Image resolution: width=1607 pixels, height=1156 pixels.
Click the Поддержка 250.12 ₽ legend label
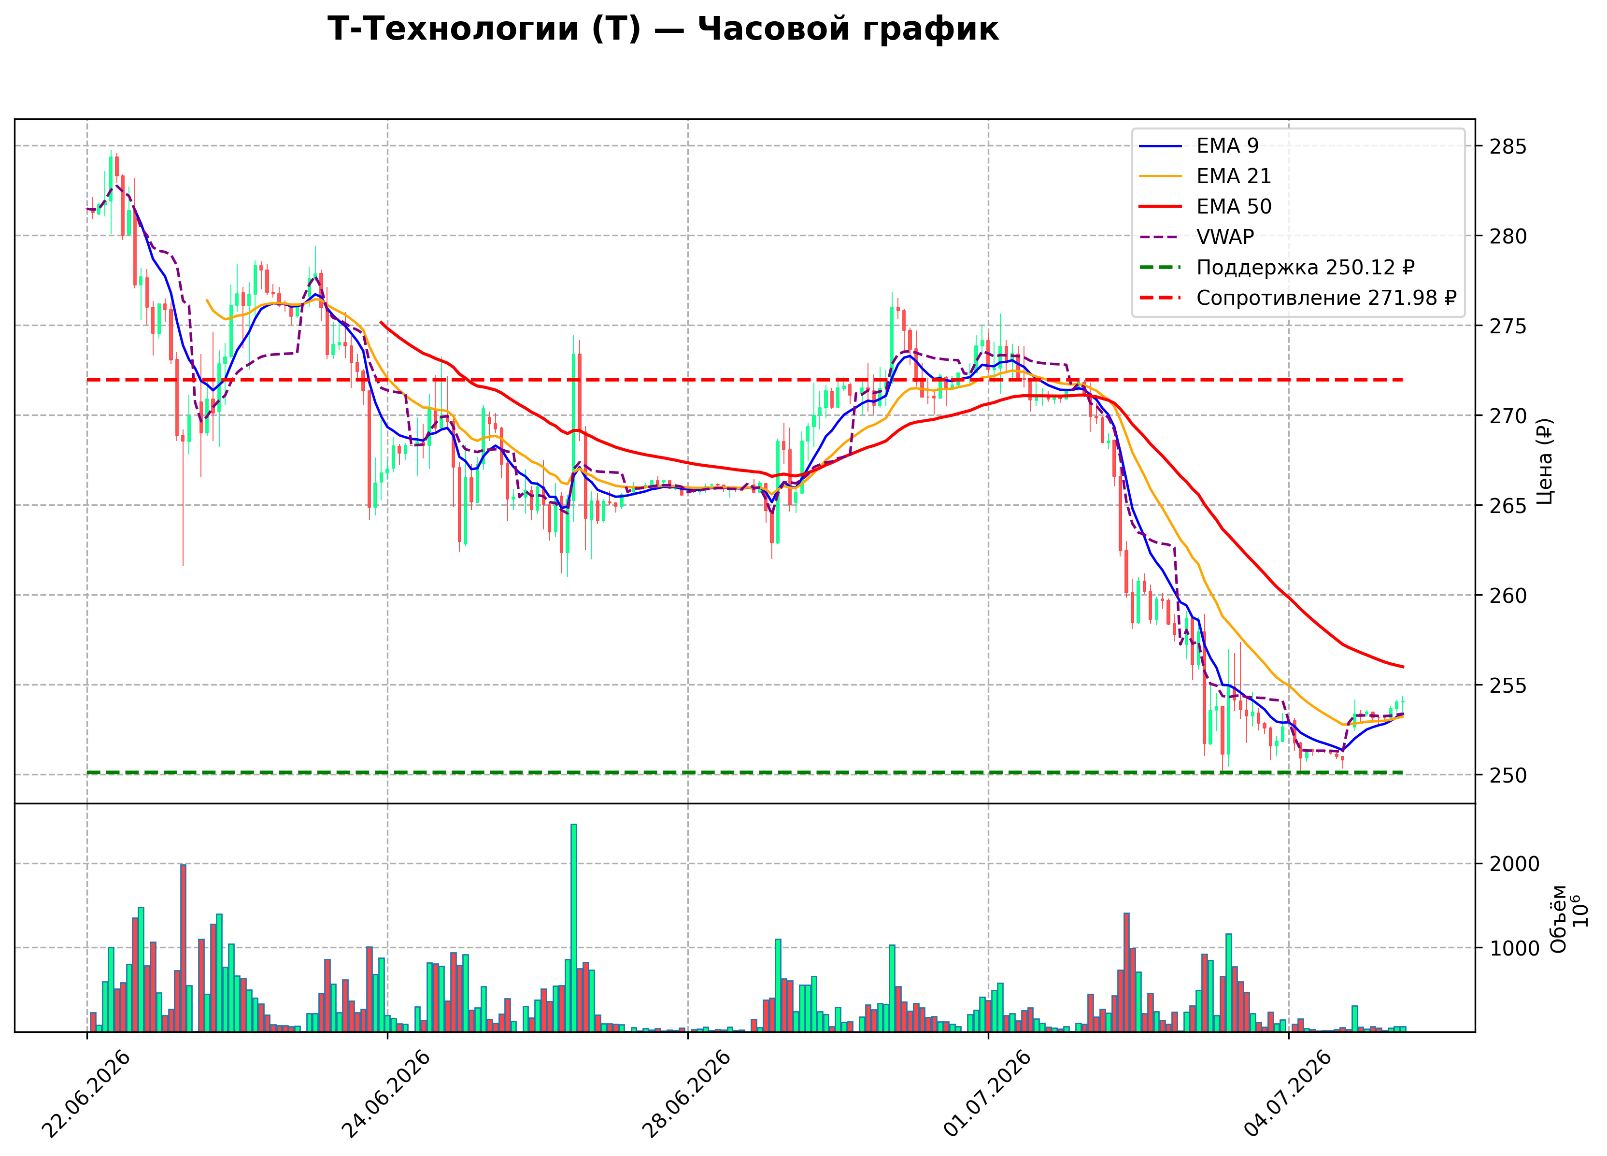tap(1305, 267)
